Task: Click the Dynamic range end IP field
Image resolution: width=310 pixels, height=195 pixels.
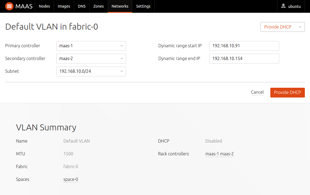Action: pos(244,59)
